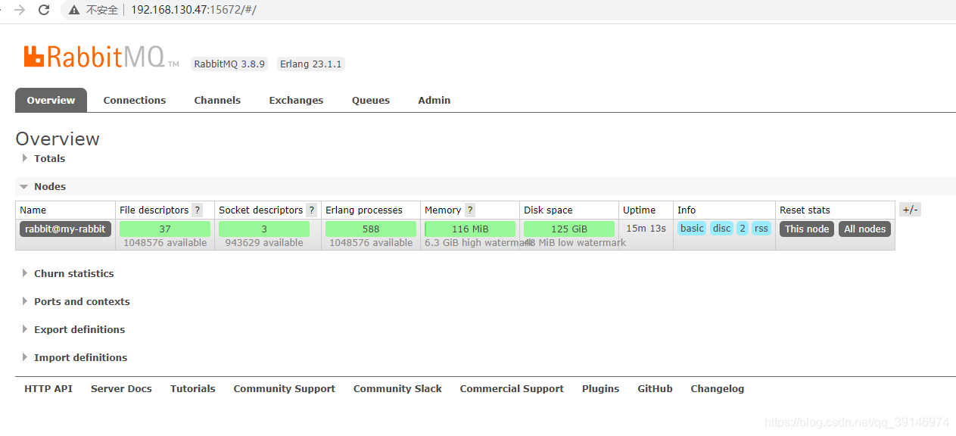Open Commercial Support link

[x=512, y=388]
